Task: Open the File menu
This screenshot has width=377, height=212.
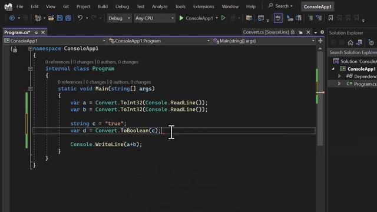Action: click(19, 6)
